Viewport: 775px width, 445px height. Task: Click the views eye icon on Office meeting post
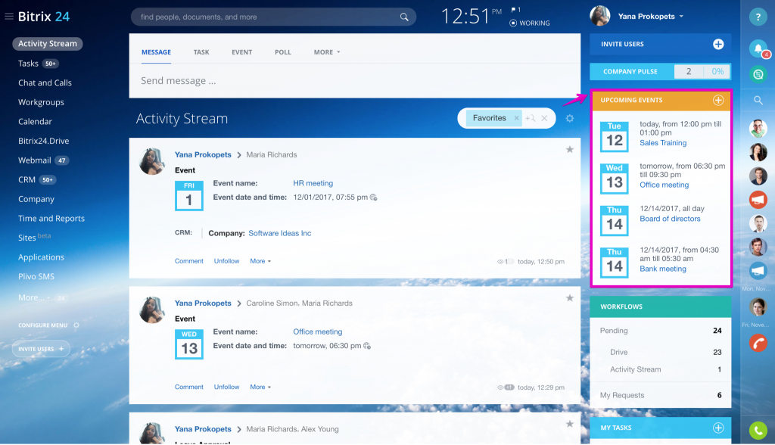[x=500, y=387]
